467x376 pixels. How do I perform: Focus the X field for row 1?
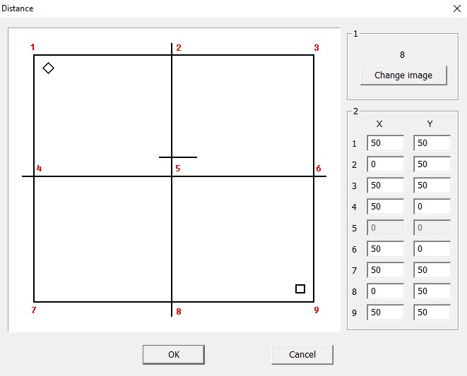385,143
